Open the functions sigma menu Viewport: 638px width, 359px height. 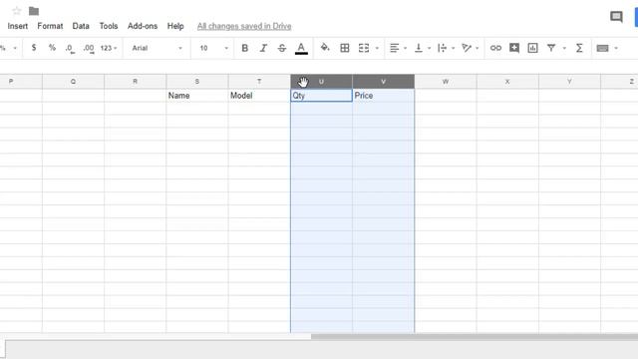(x=579, y=48)
